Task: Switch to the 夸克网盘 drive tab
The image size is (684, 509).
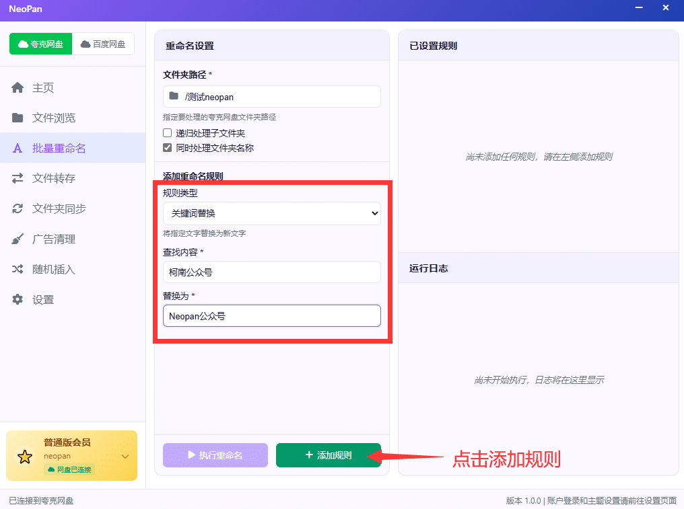Action: tap(40, 44)
